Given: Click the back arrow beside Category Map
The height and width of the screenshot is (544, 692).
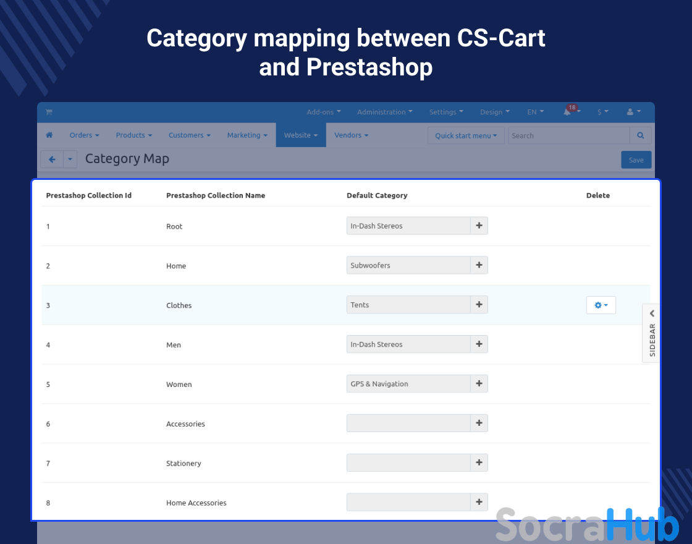Looking at the screenshot, I should pyautogui.click(x=52, y=159).
